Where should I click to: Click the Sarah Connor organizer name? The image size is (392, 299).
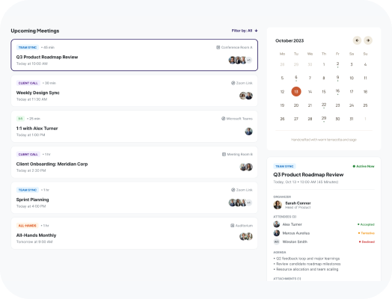coord(298,203)
